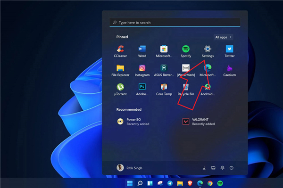This screenshot has height=188, width=283.
Task: Launch Instagram pinned app
Action: click(x=142, y=71)
